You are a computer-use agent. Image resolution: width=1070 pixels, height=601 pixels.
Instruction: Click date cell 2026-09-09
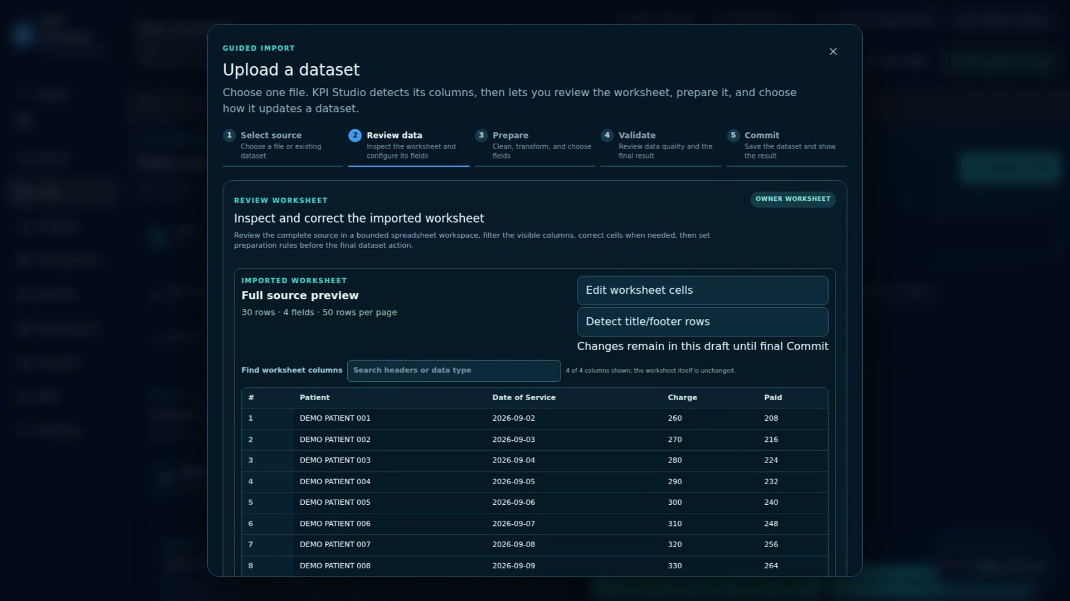[x=574, y=566]
